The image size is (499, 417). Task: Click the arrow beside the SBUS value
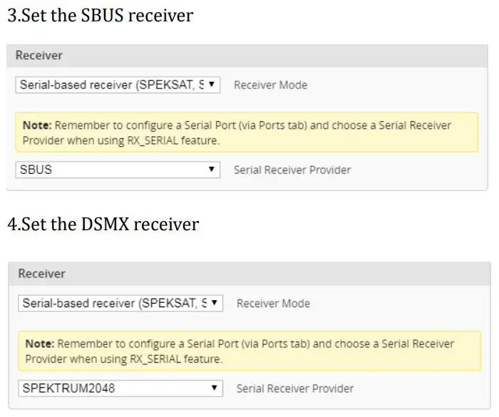point(212,170)
